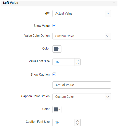Click the Value Font Size field
The image size is (118, 133).
(63, 62)
